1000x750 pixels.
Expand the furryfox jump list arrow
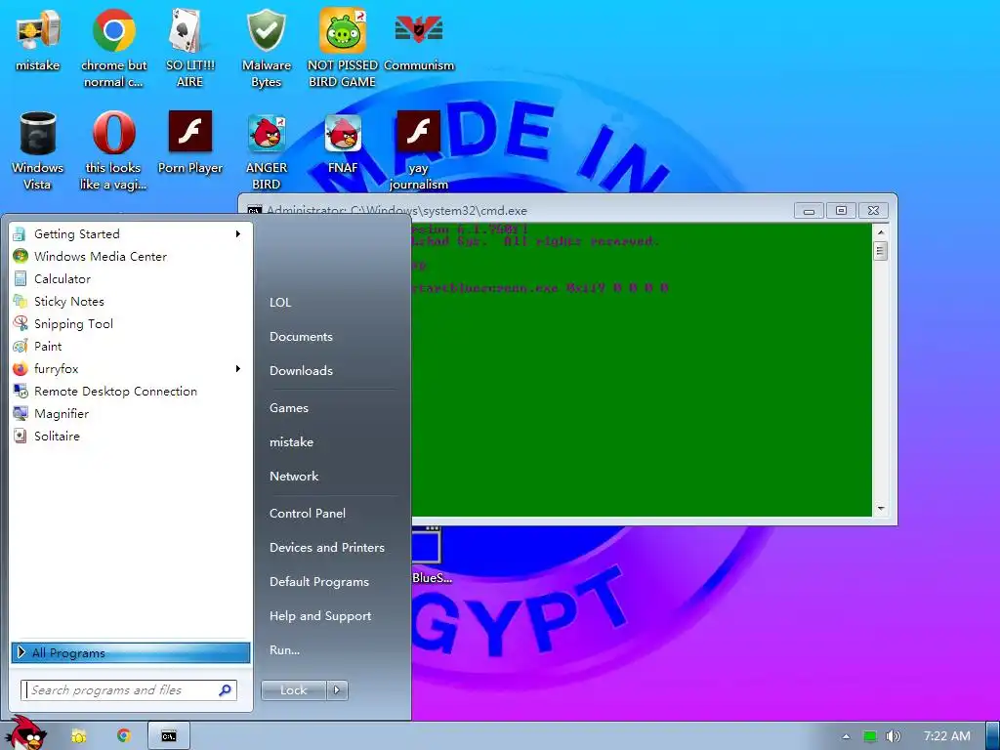click(x=238, y=368)
